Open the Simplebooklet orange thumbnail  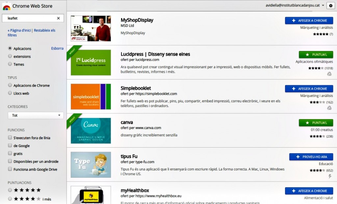click(91, 96)
